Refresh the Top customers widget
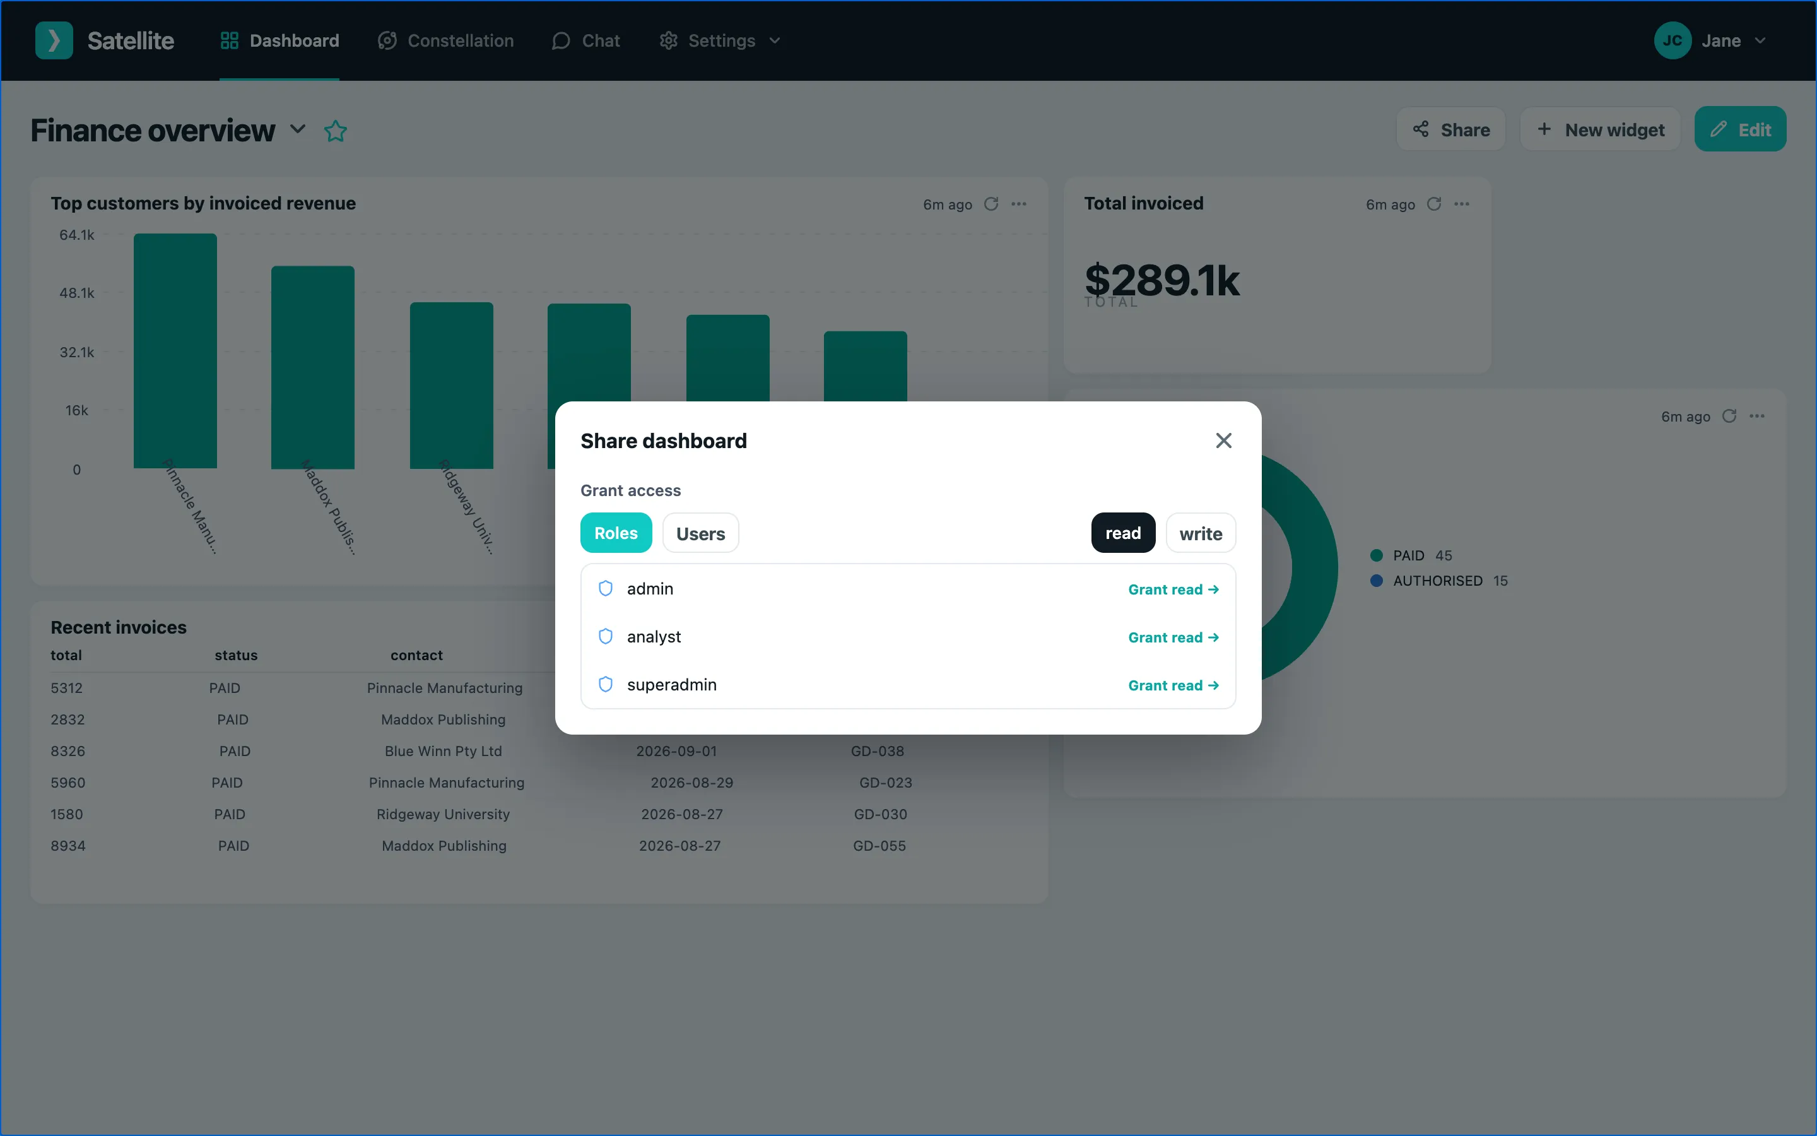This screenshot has height=1136, width=1817. point(991,204)
